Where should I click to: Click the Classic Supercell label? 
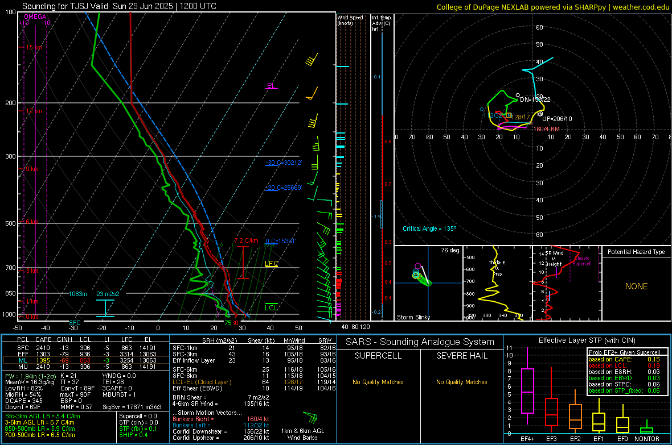581,261
